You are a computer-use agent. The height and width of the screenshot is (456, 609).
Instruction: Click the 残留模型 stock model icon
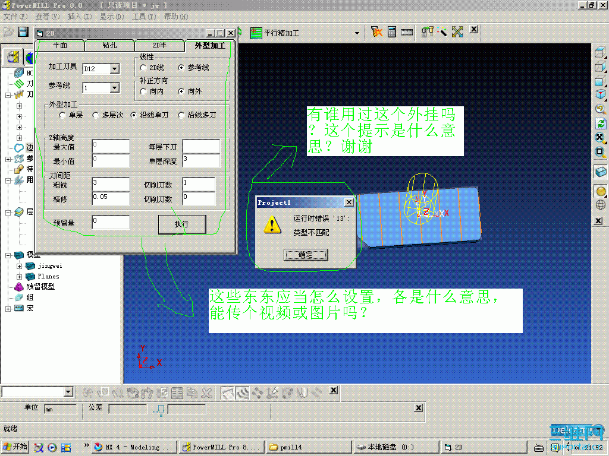[18, 287]
